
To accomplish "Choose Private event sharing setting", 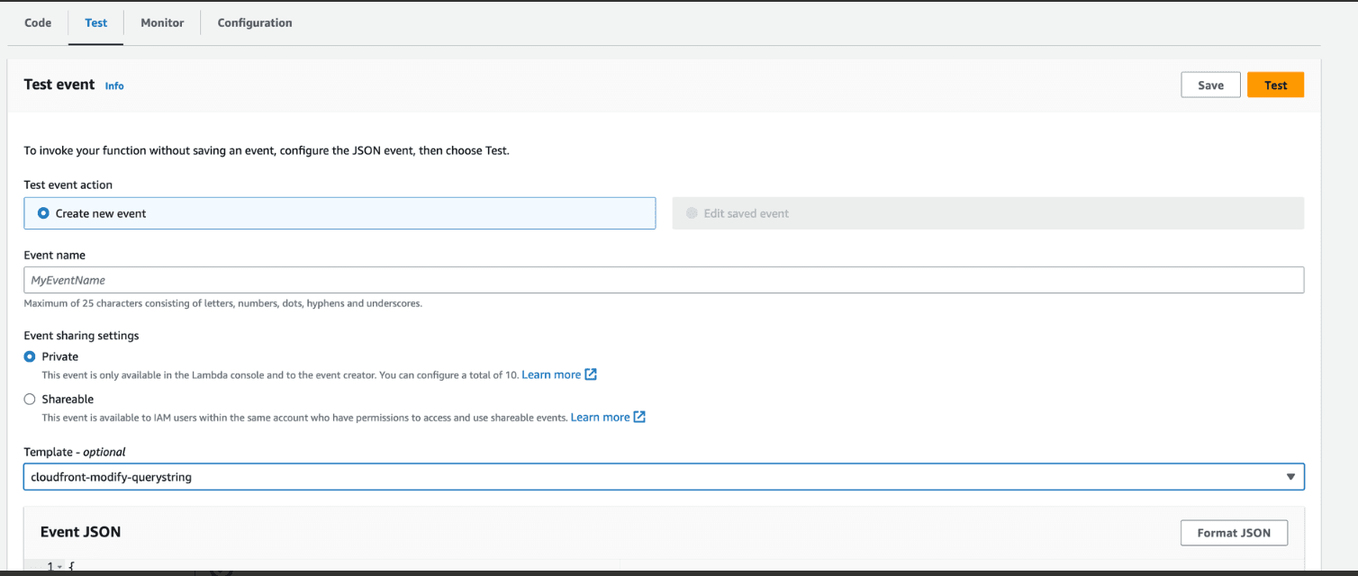I will click(30, 356).
